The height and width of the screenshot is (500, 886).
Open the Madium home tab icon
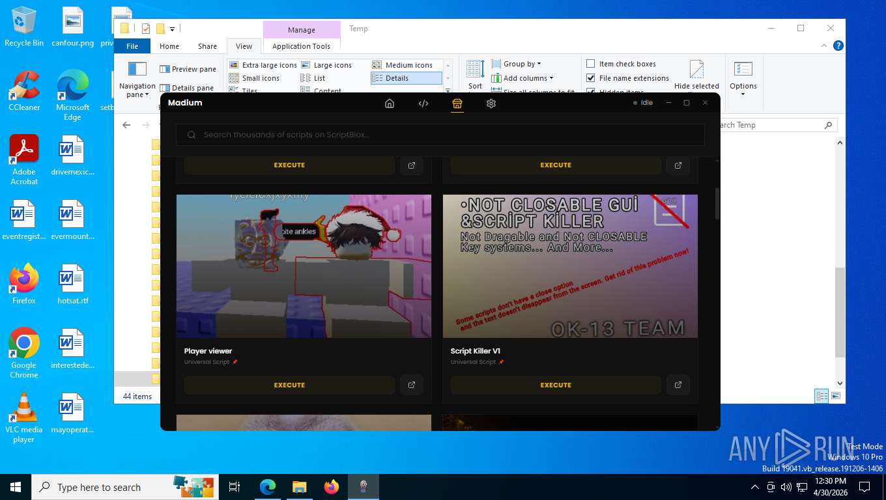(390, 104)
